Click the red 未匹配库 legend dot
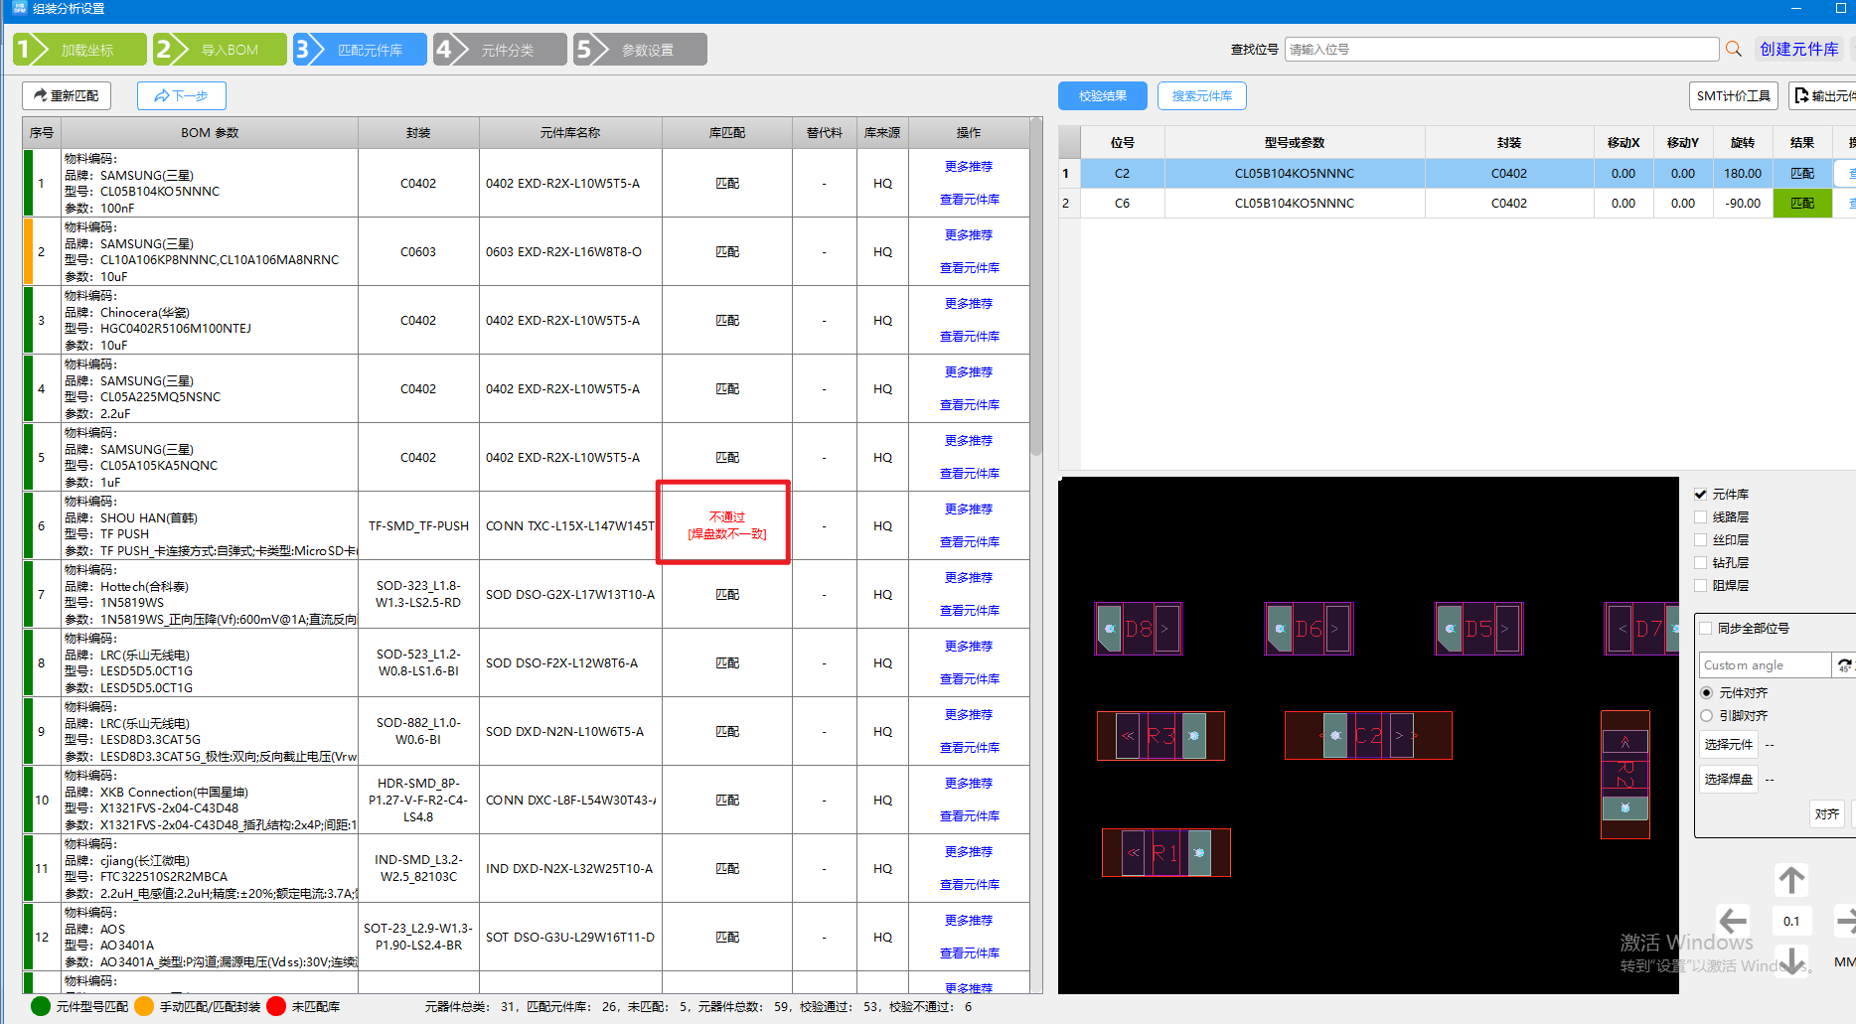The width and height of the screenshot is (1856, 1024). tap(277, 1006)
